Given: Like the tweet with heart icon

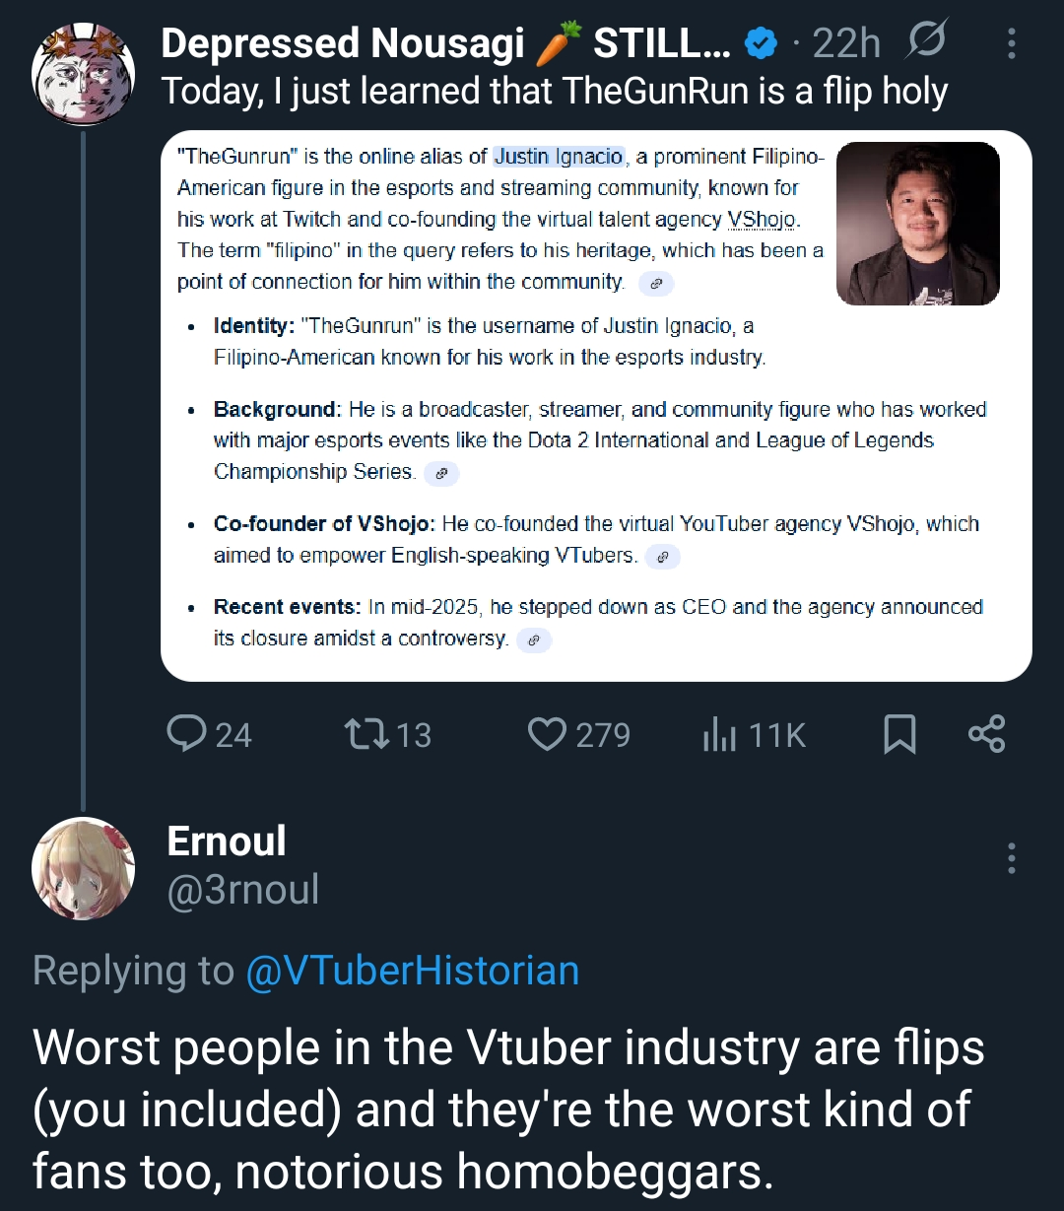Looking at the screenshot, I should [x=547, y=734].
